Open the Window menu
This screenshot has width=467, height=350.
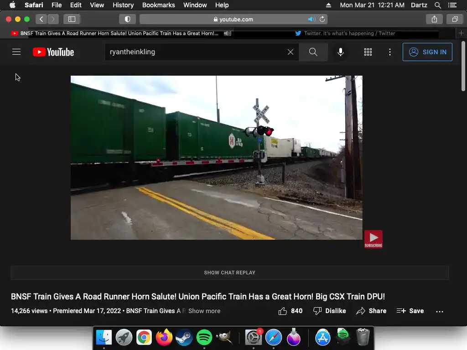[195, 5]
